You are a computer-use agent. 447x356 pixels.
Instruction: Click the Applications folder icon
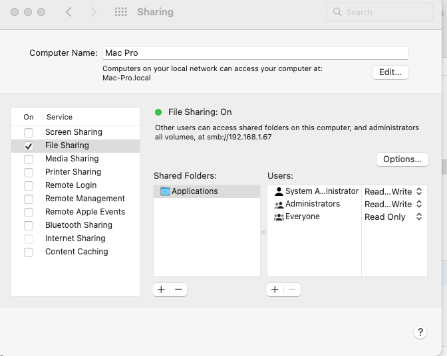pyautogui.click(x=165, y=191)
